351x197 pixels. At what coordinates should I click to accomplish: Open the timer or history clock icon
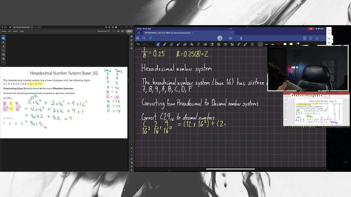[x=252, y=44]
